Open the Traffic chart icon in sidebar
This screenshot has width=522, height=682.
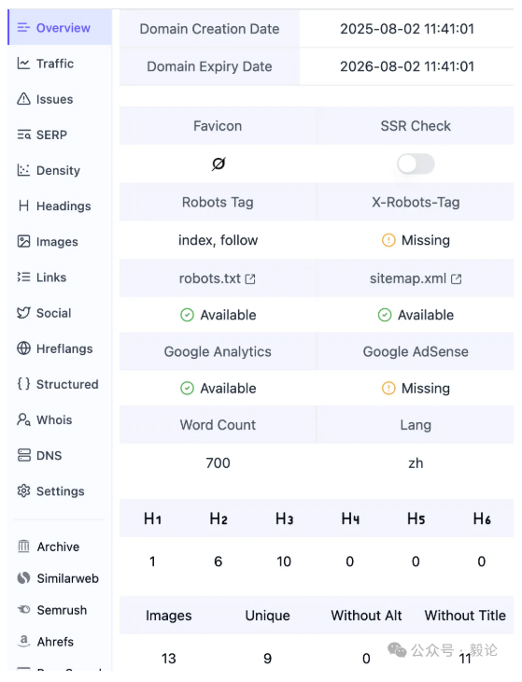click(23, 64)
